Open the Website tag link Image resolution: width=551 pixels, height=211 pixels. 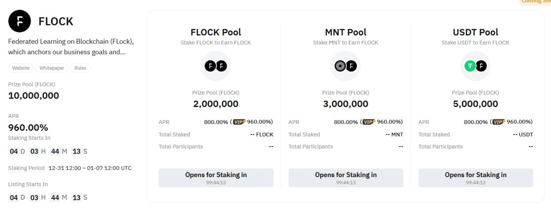[21, 68]
